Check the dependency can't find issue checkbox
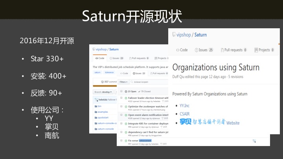283x159 pixels. 121,132
